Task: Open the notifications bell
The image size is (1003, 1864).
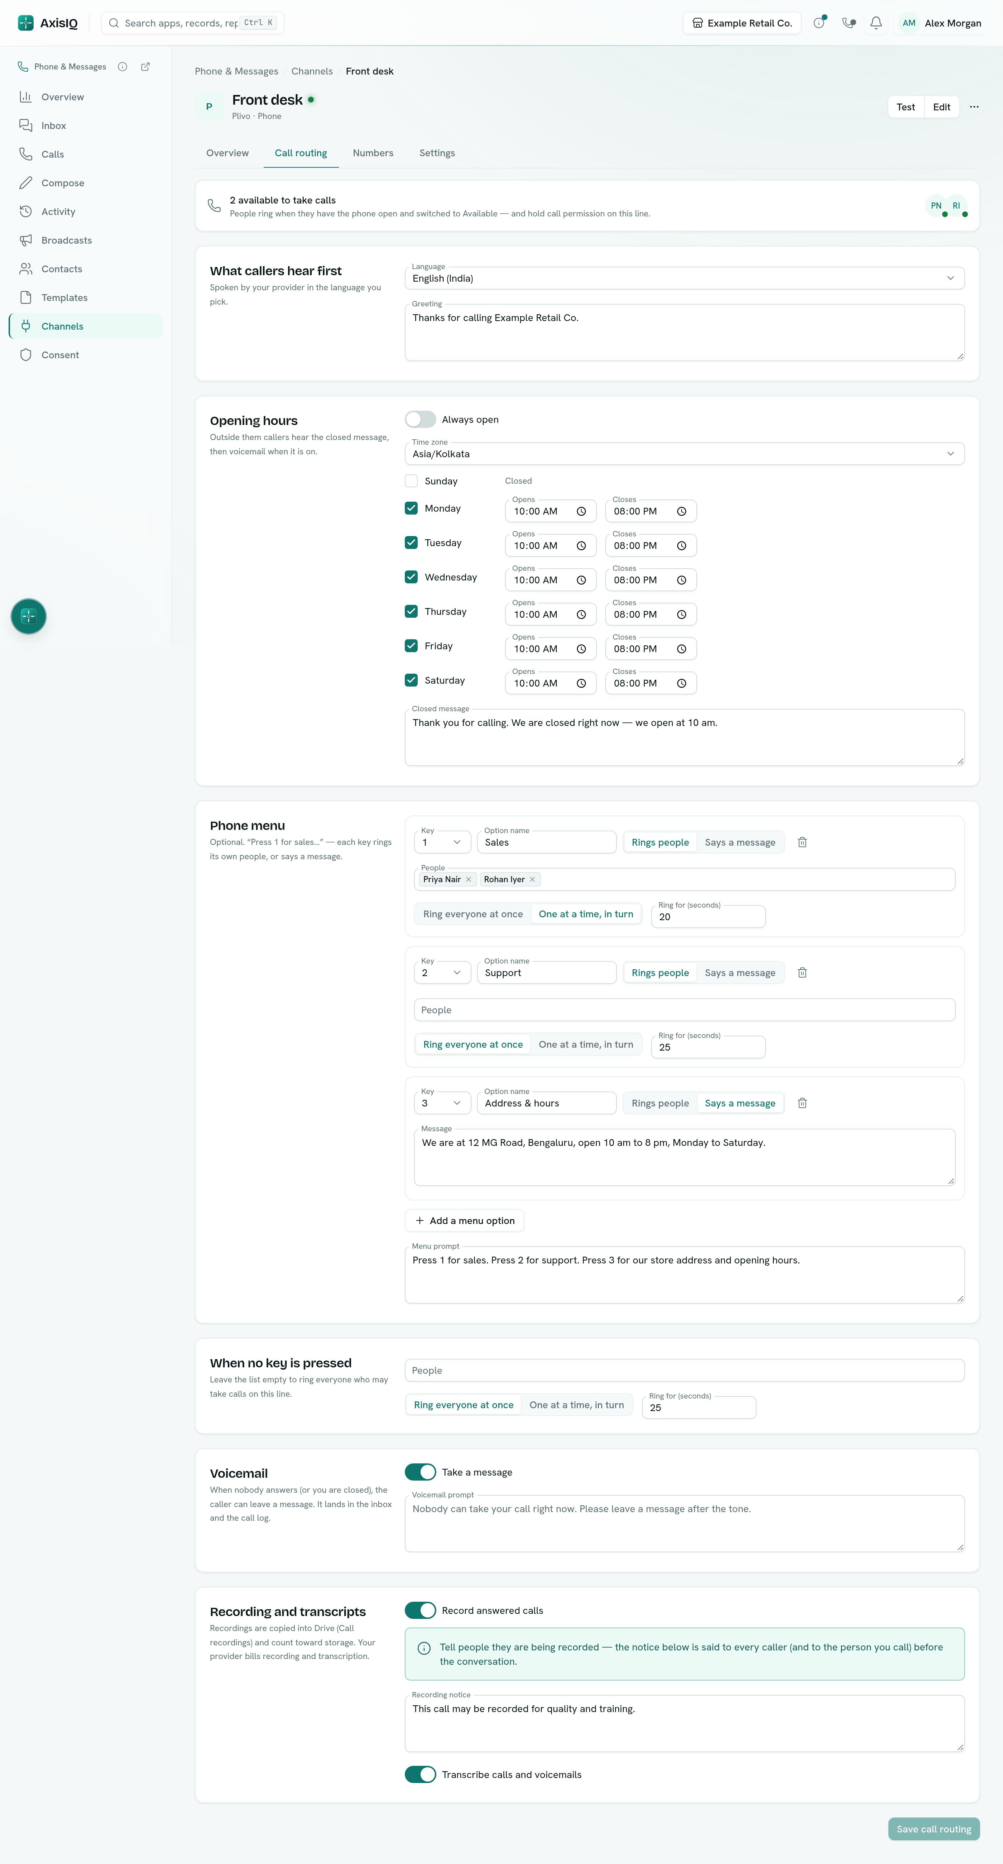Action: (x=876, y=23)
